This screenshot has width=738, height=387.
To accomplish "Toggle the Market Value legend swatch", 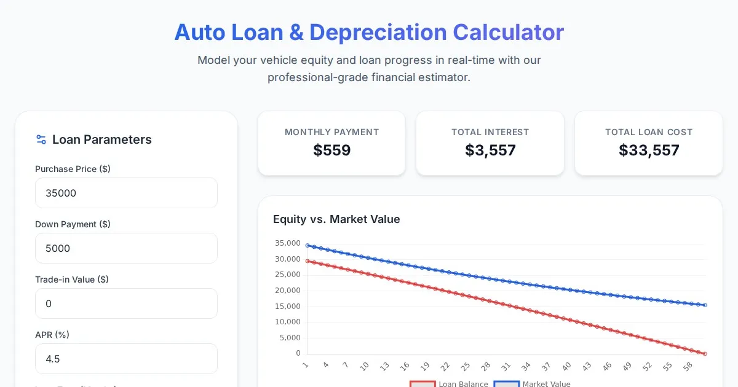I will [x=506, y=384].
